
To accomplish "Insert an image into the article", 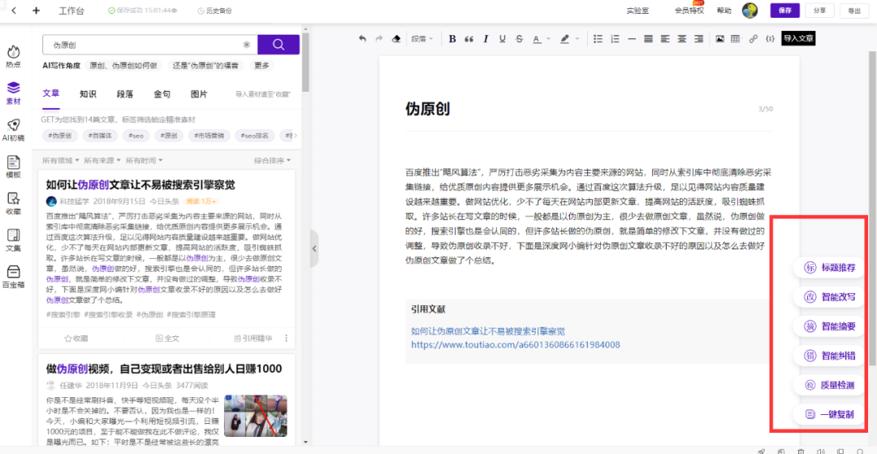I will pos(720,39).
